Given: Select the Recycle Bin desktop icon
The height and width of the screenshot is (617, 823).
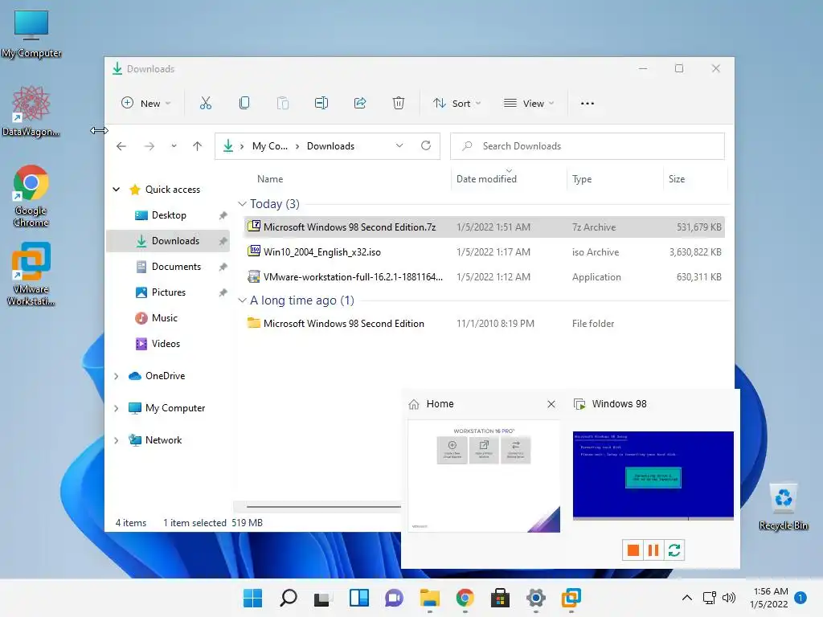Looking at the screenshot, I should click(783, 507).
